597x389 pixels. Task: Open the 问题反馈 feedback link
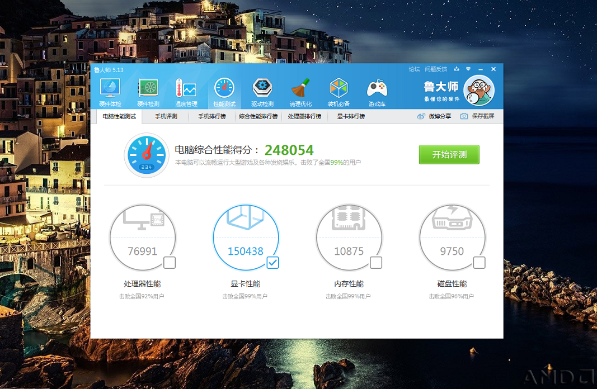point(436,69)
